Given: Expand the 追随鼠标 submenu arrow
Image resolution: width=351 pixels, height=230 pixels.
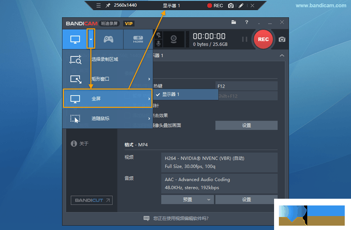Looking at the screenshot, I should (149, 118).
